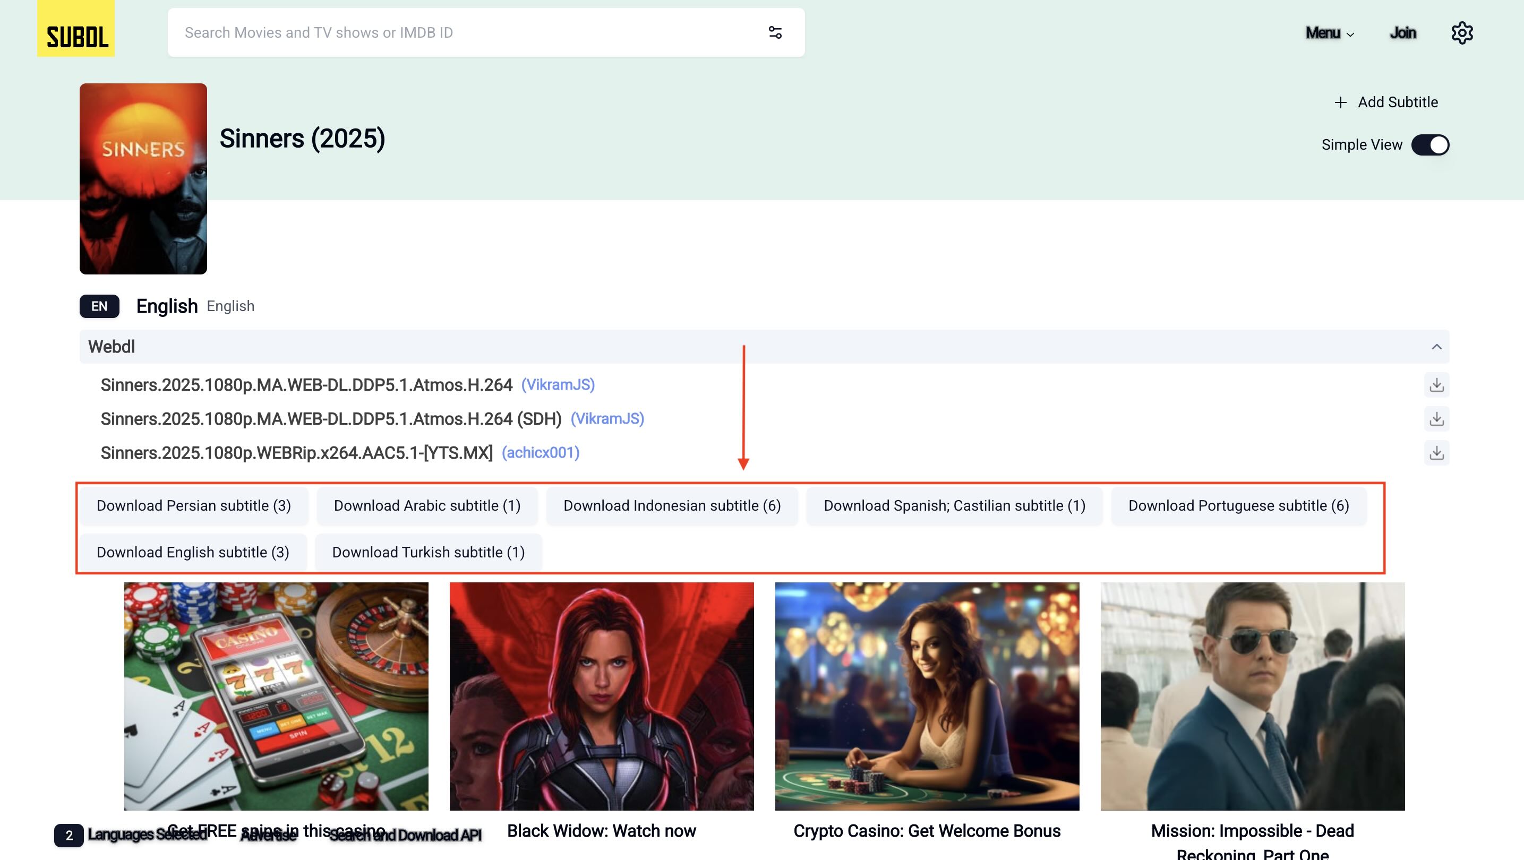This screenshot has height=860, width=1524.
Task: Toggle the Simple View switch
Action: click(1430, 145)
